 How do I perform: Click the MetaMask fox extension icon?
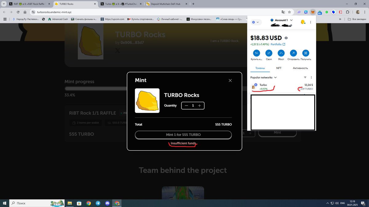[x=313, y=12]
